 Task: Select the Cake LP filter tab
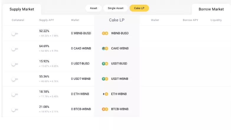139,8
